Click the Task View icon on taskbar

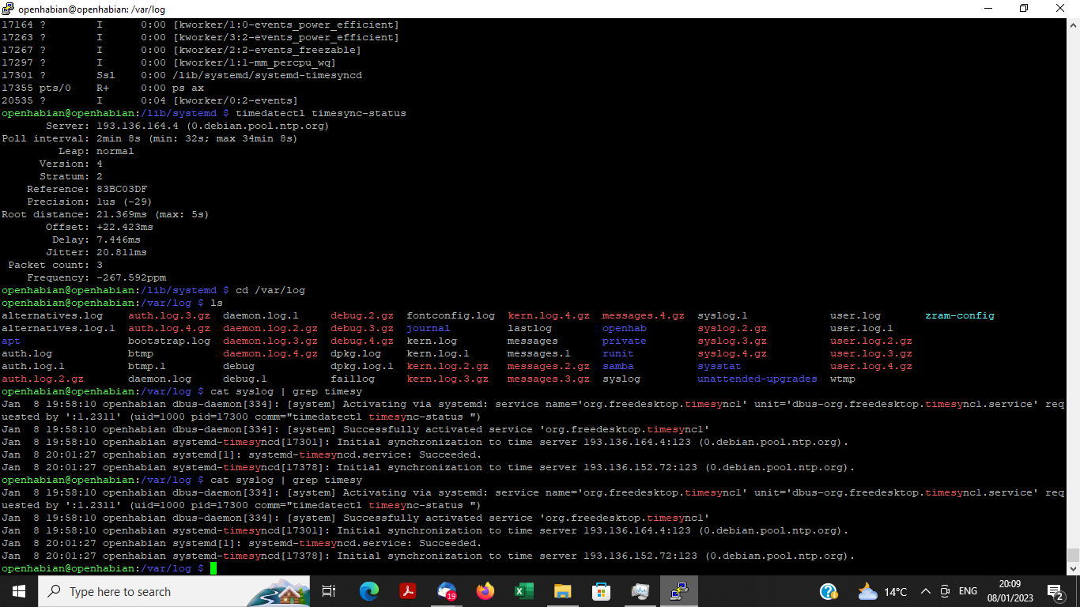tap(329, 591)
